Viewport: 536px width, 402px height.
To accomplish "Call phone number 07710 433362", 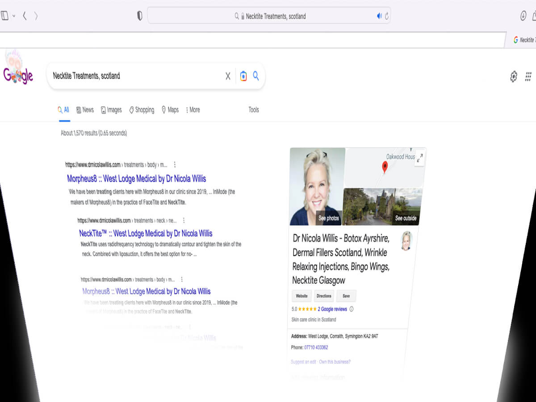I will (x=316, y=348).
